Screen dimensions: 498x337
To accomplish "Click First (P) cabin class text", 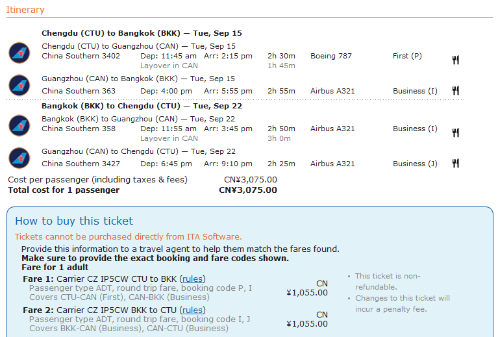I will coord(407,56).
